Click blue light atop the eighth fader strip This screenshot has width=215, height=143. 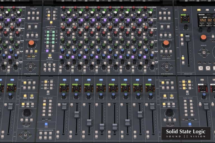point(149,80)
